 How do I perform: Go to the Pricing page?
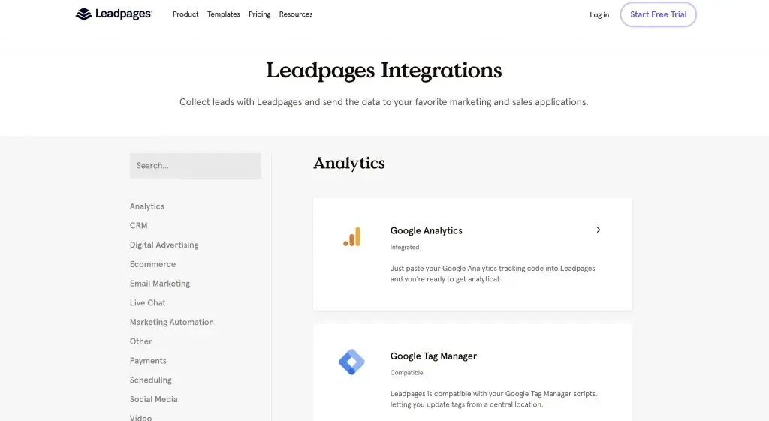point(260,14)
